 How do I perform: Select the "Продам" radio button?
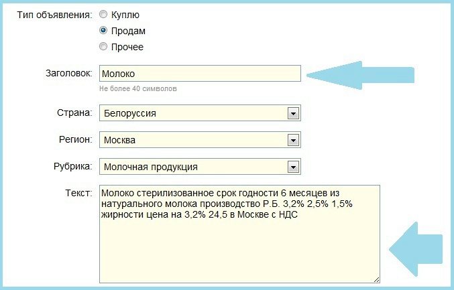(x=103, y=31)
